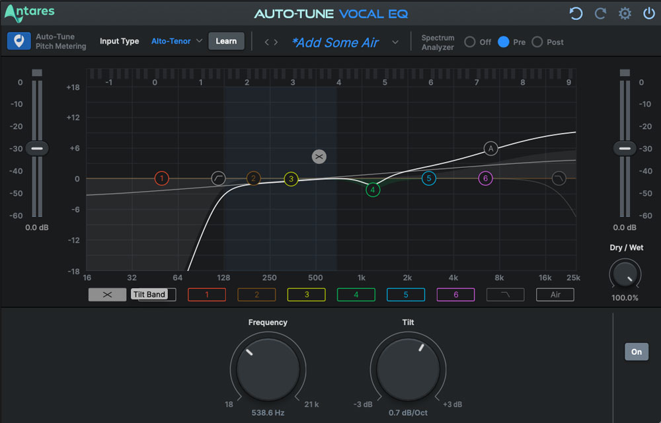Click the 538.6 Hz frequency value
This screenshot has height=423, width=661.
268,412
